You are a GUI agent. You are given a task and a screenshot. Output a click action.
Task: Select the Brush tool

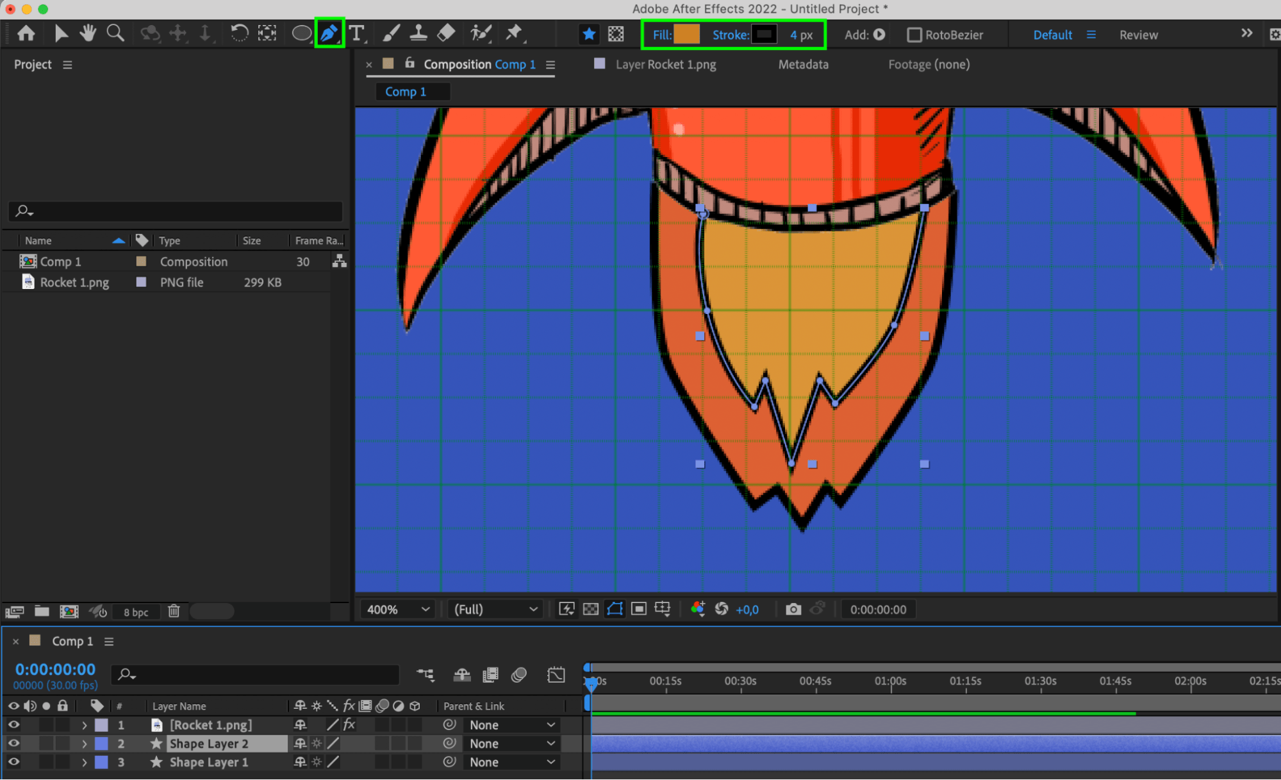tap(391, 33)
